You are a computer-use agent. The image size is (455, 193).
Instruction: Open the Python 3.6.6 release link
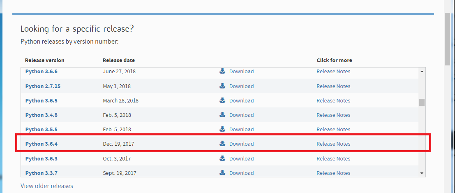click(x=42, y=71)
